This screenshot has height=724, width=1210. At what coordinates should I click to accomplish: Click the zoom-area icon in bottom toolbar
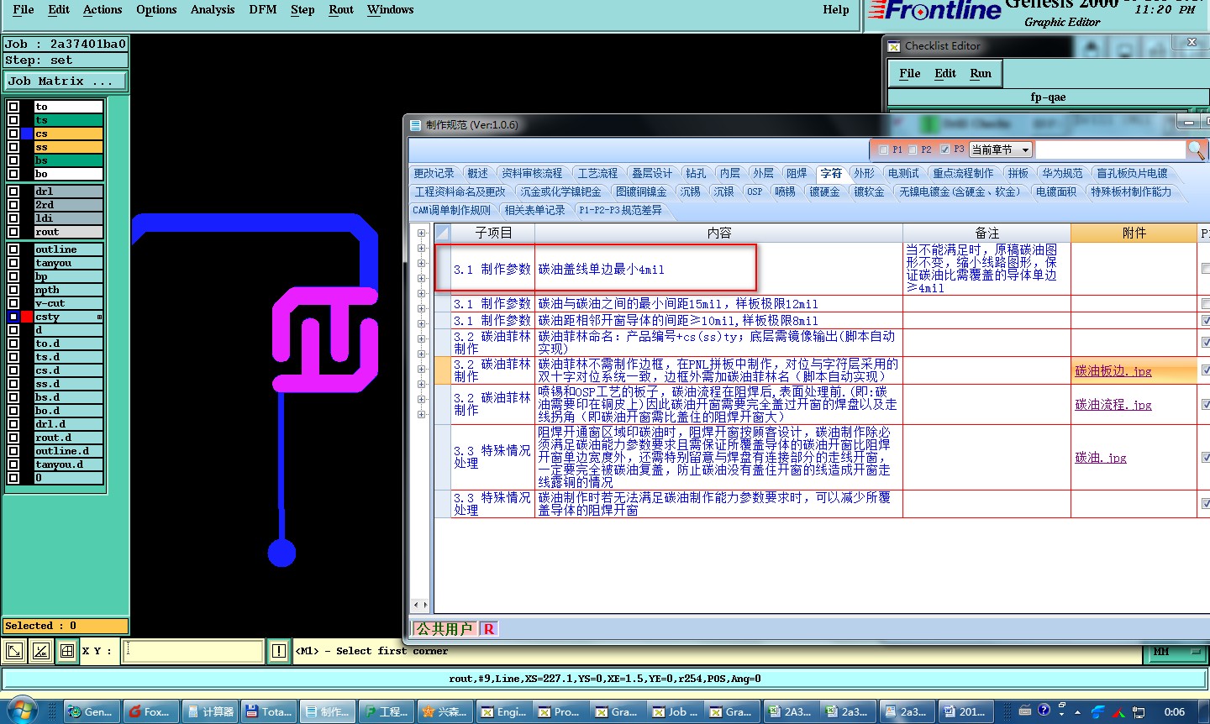(14, 651)
